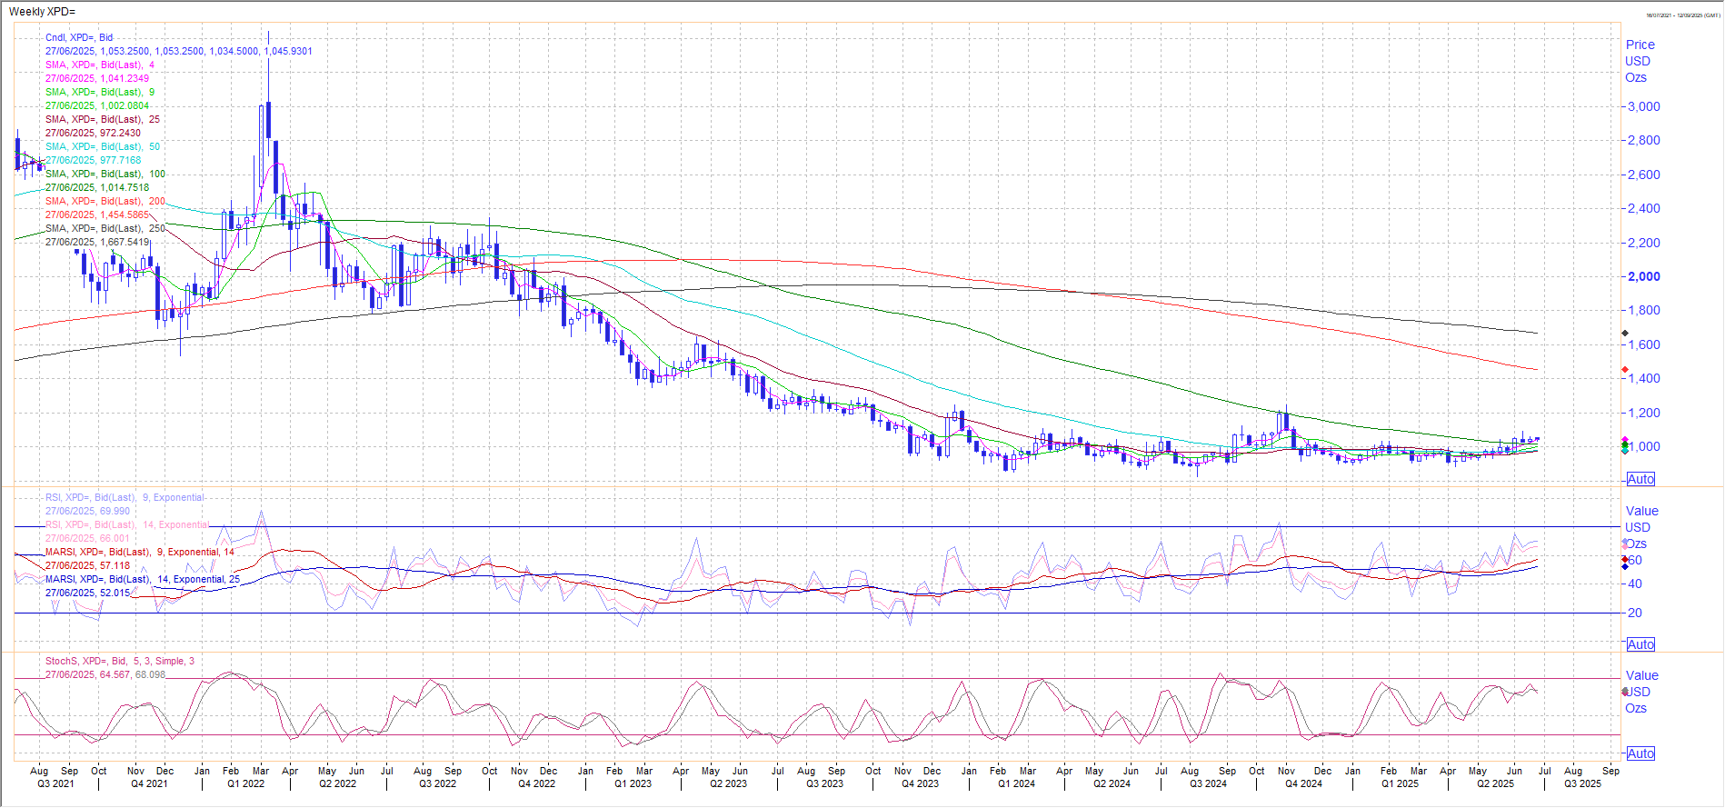Screen dimensions: 1725x808
Task: Click the SMA value 1,667.5419
Action: (125, 242)
